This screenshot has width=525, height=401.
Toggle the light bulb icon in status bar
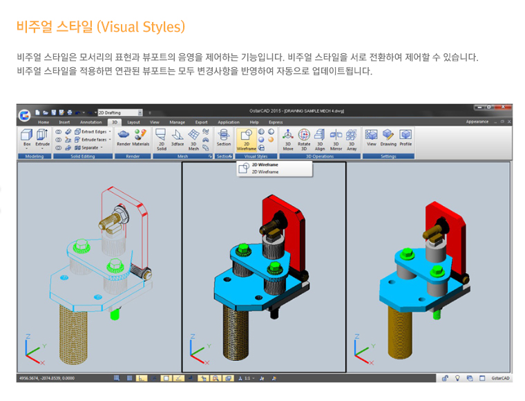[x=457, y=378]
